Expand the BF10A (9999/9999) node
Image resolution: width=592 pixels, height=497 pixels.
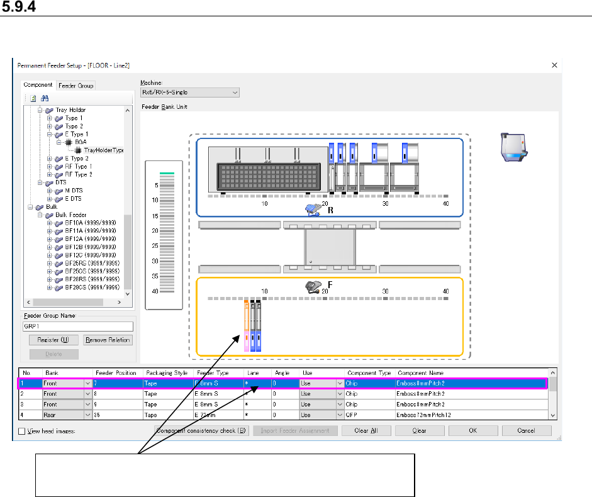[50, 223]
